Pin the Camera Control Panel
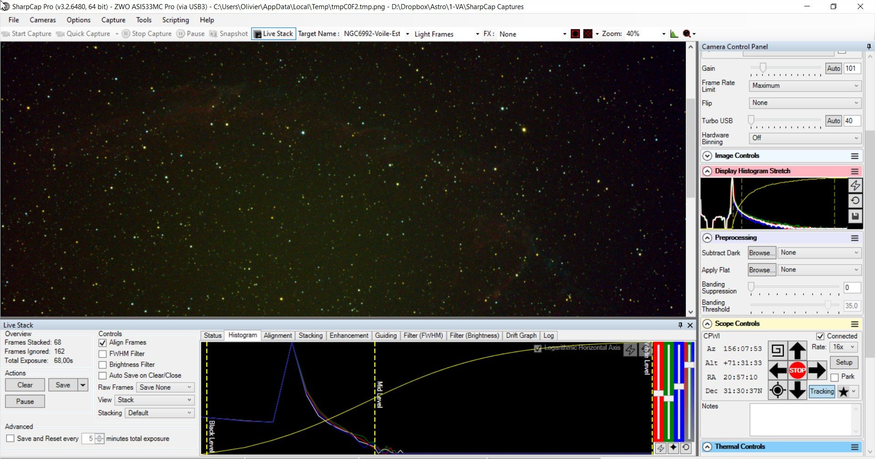 click(x=869, y=46)
